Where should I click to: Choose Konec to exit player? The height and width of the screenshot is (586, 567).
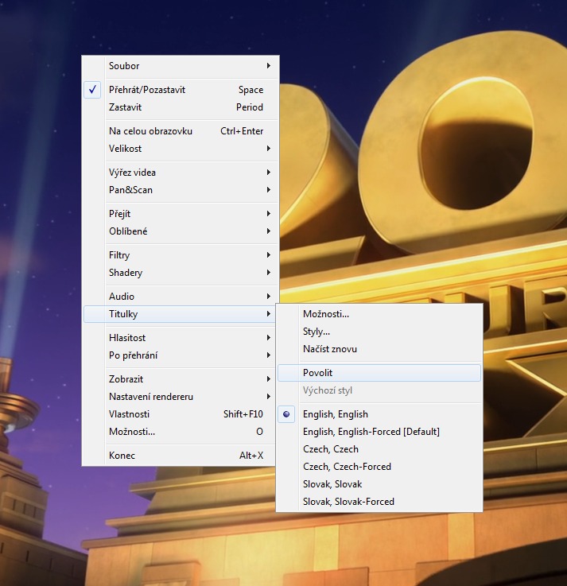coord(180,456)
